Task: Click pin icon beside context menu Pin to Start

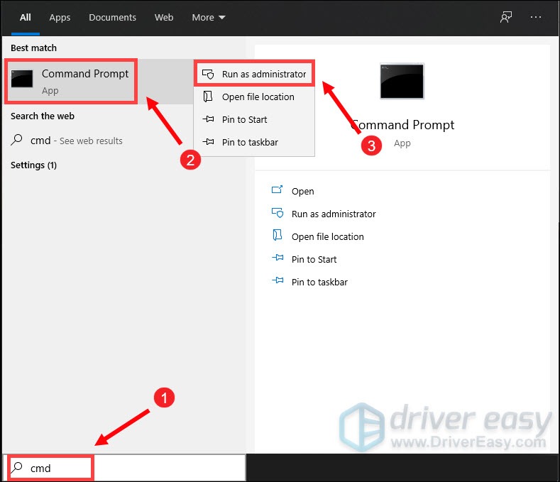Action: 208,119
